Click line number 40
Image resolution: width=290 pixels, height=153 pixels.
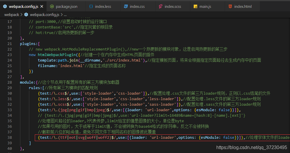pyautogui.click(x=10, y=149)
